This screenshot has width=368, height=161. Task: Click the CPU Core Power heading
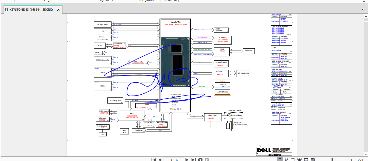pyautogui.click(x=280, y=26)
